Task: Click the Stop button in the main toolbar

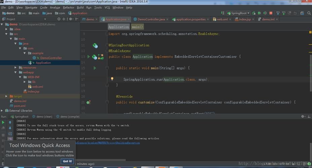Action: pyautogui.click(x=271, y=13)
